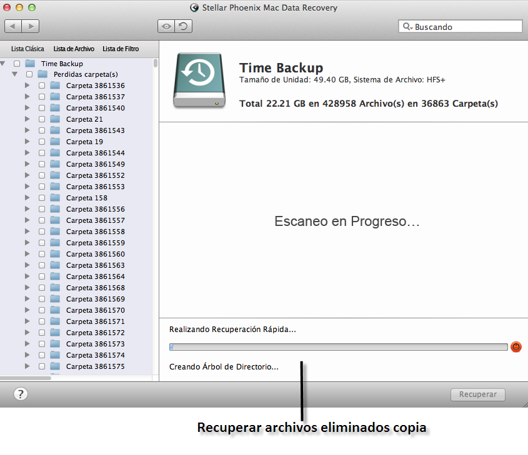
Task: Click the scan progress bar
Action: click(x=339, y=347)
